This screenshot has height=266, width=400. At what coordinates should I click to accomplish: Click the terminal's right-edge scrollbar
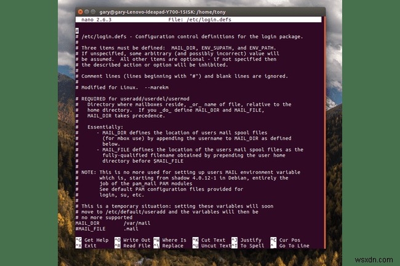coord(325,132)
